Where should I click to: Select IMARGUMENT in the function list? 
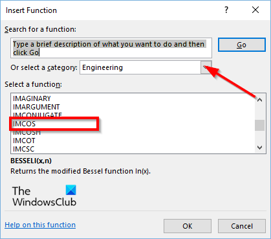coord(36,107)
